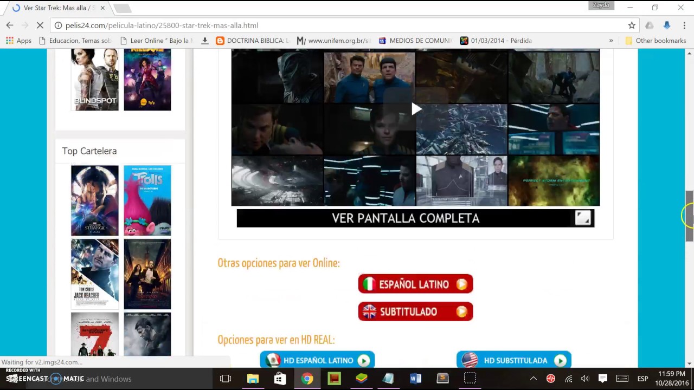Open the red book taskbar app
Image resolution: width=694 pixels, height=390 pixels.
334,379
